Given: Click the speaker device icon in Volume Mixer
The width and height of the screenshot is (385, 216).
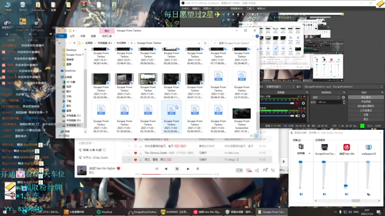Looking at the screenshot, I should (x=301, y=147).
